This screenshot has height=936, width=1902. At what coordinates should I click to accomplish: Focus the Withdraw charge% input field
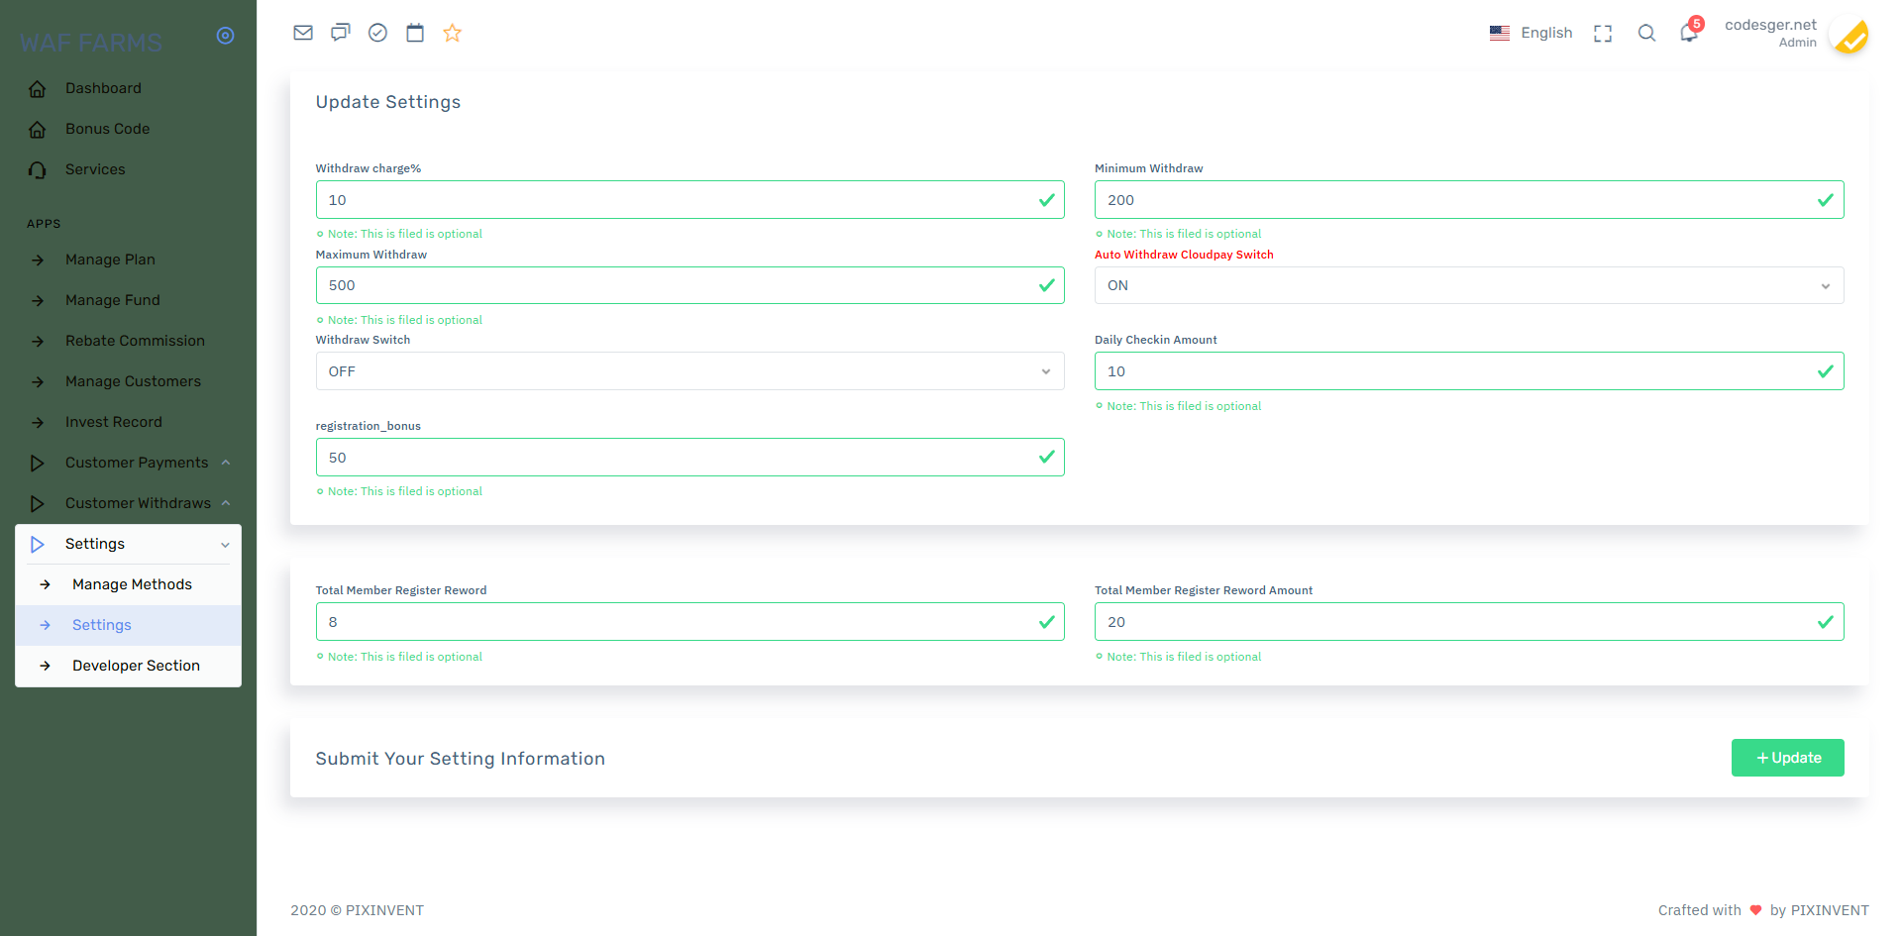(x=689, y=200)
